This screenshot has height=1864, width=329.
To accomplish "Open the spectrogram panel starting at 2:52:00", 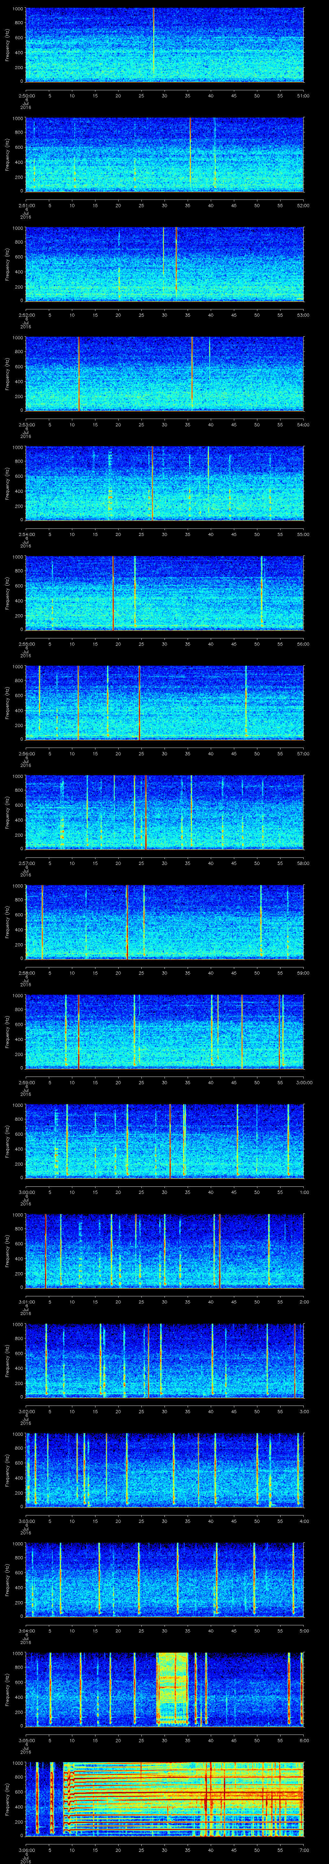I will (165, 264).
